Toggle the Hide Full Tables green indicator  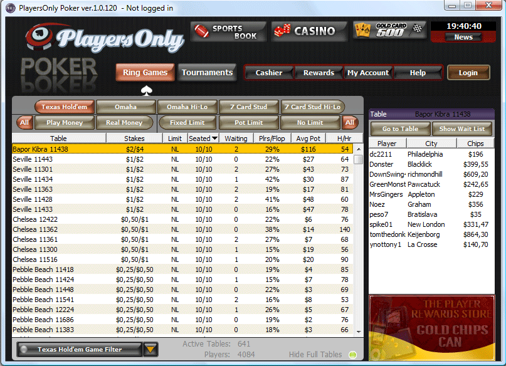click(x=353, y=355)
